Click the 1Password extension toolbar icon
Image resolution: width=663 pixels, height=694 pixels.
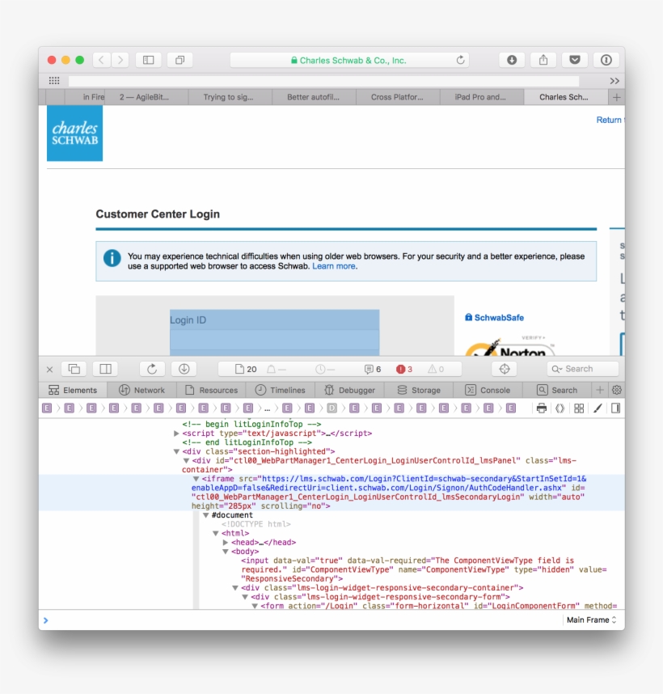pos(606,60)
